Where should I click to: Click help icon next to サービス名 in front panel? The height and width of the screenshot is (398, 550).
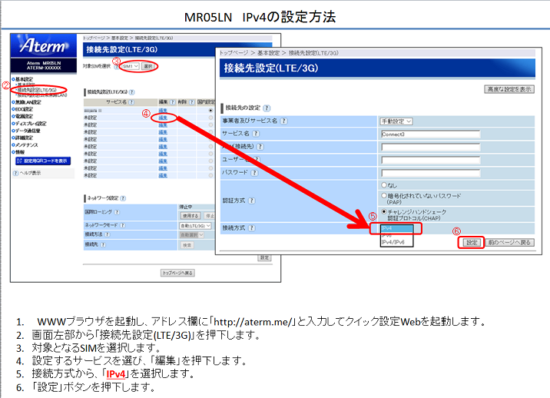tap(256, 134)
